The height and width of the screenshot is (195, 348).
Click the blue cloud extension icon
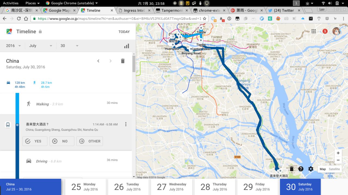[x=303, y=19]
